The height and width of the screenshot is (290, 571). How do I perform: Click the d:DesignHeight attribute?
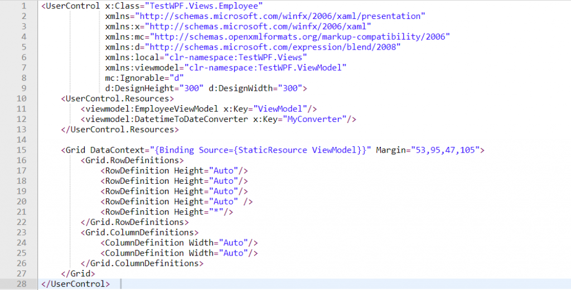click(154, 88)
